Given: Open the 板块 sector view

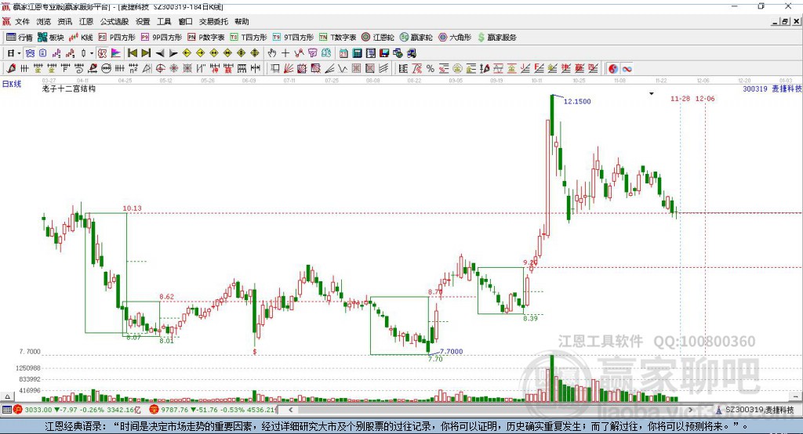Looking at the screenshot, I should tap(51, 38).
